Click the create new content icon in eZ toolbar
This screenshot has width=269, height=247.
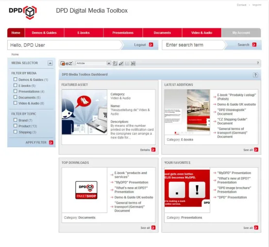tap(115, 63)
